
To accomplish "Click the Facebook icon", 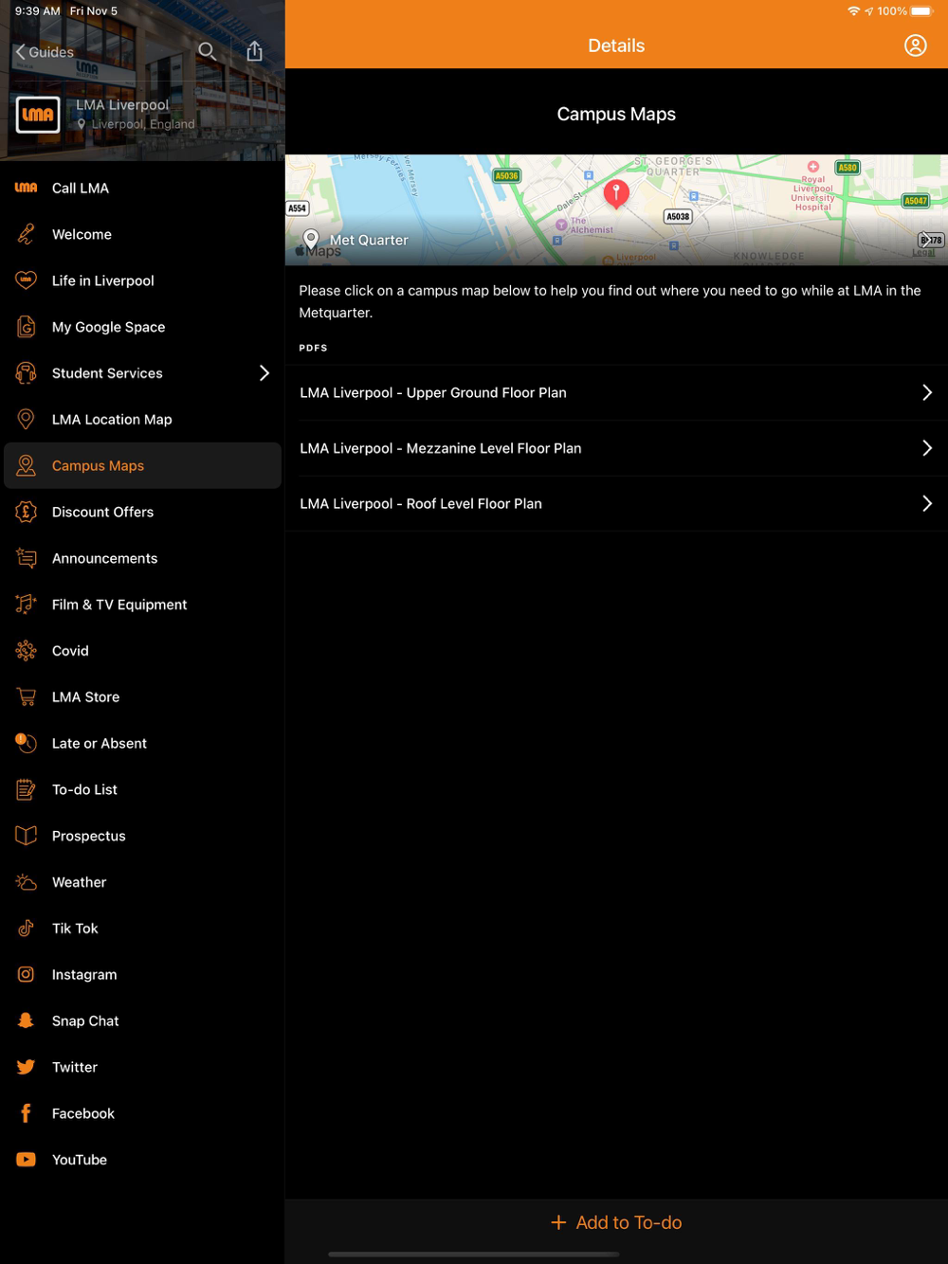I will tap(26, 1113).
